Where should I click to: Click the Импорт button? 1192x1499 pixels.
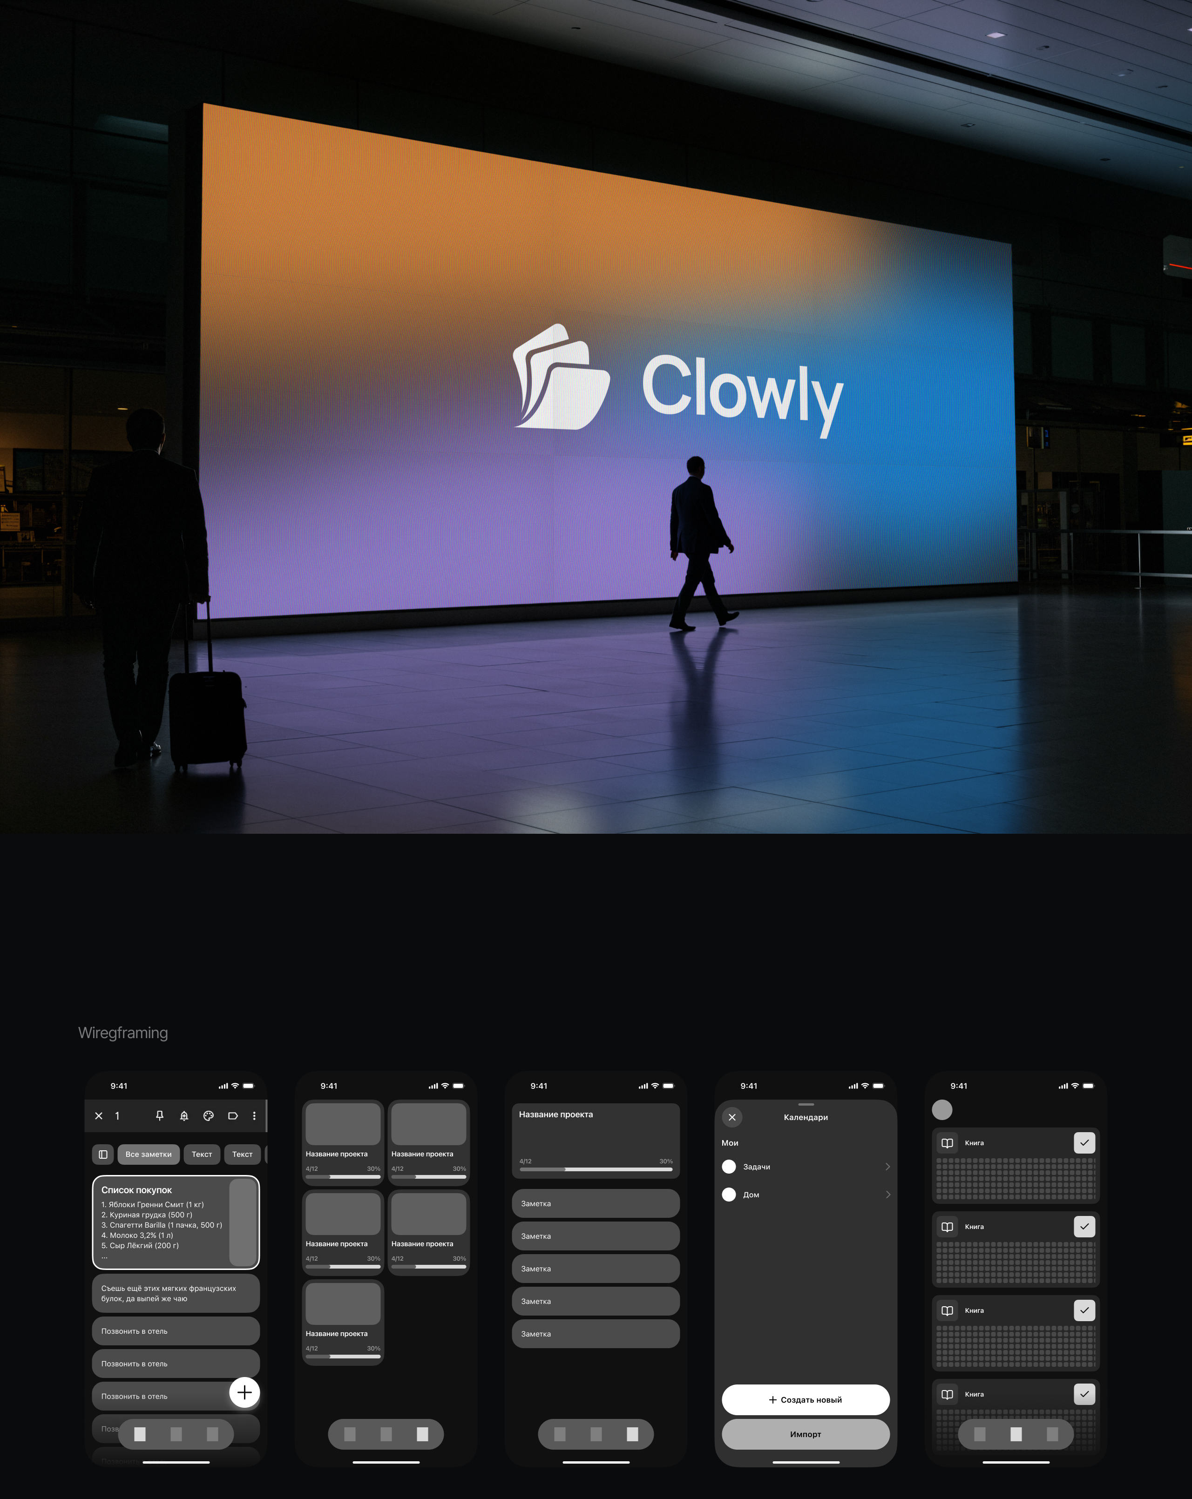pos(806,1434)
